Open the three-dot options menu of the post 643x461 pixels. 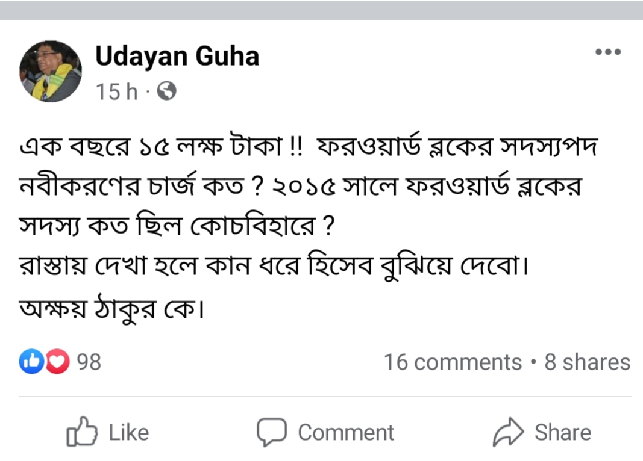pyautogui.click(x=609, y=51)
